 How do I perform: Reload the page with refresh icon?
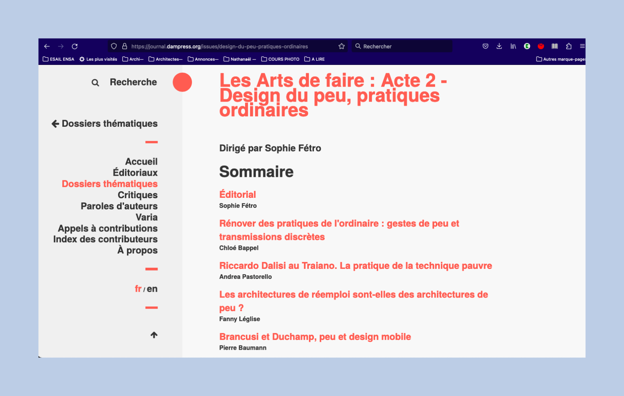click(75, 46)
